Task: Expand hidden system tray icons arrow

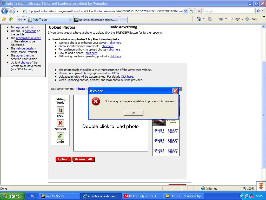Action: click(x=242, y=196)
